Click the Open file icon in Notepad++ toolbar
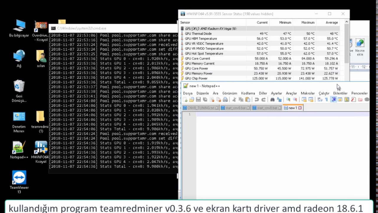This screenshot has width=378, height=213. pyautogui.click(x=191, y=100)
